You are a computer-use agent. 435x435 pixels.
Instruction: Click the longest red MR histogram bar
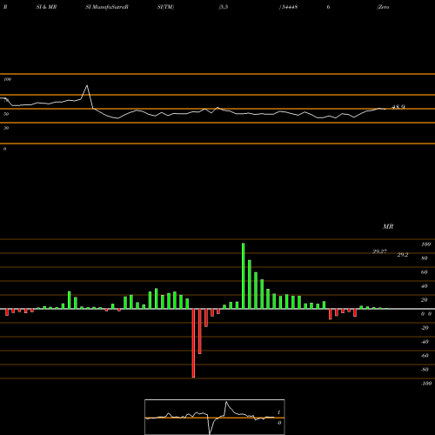point(193,343)
